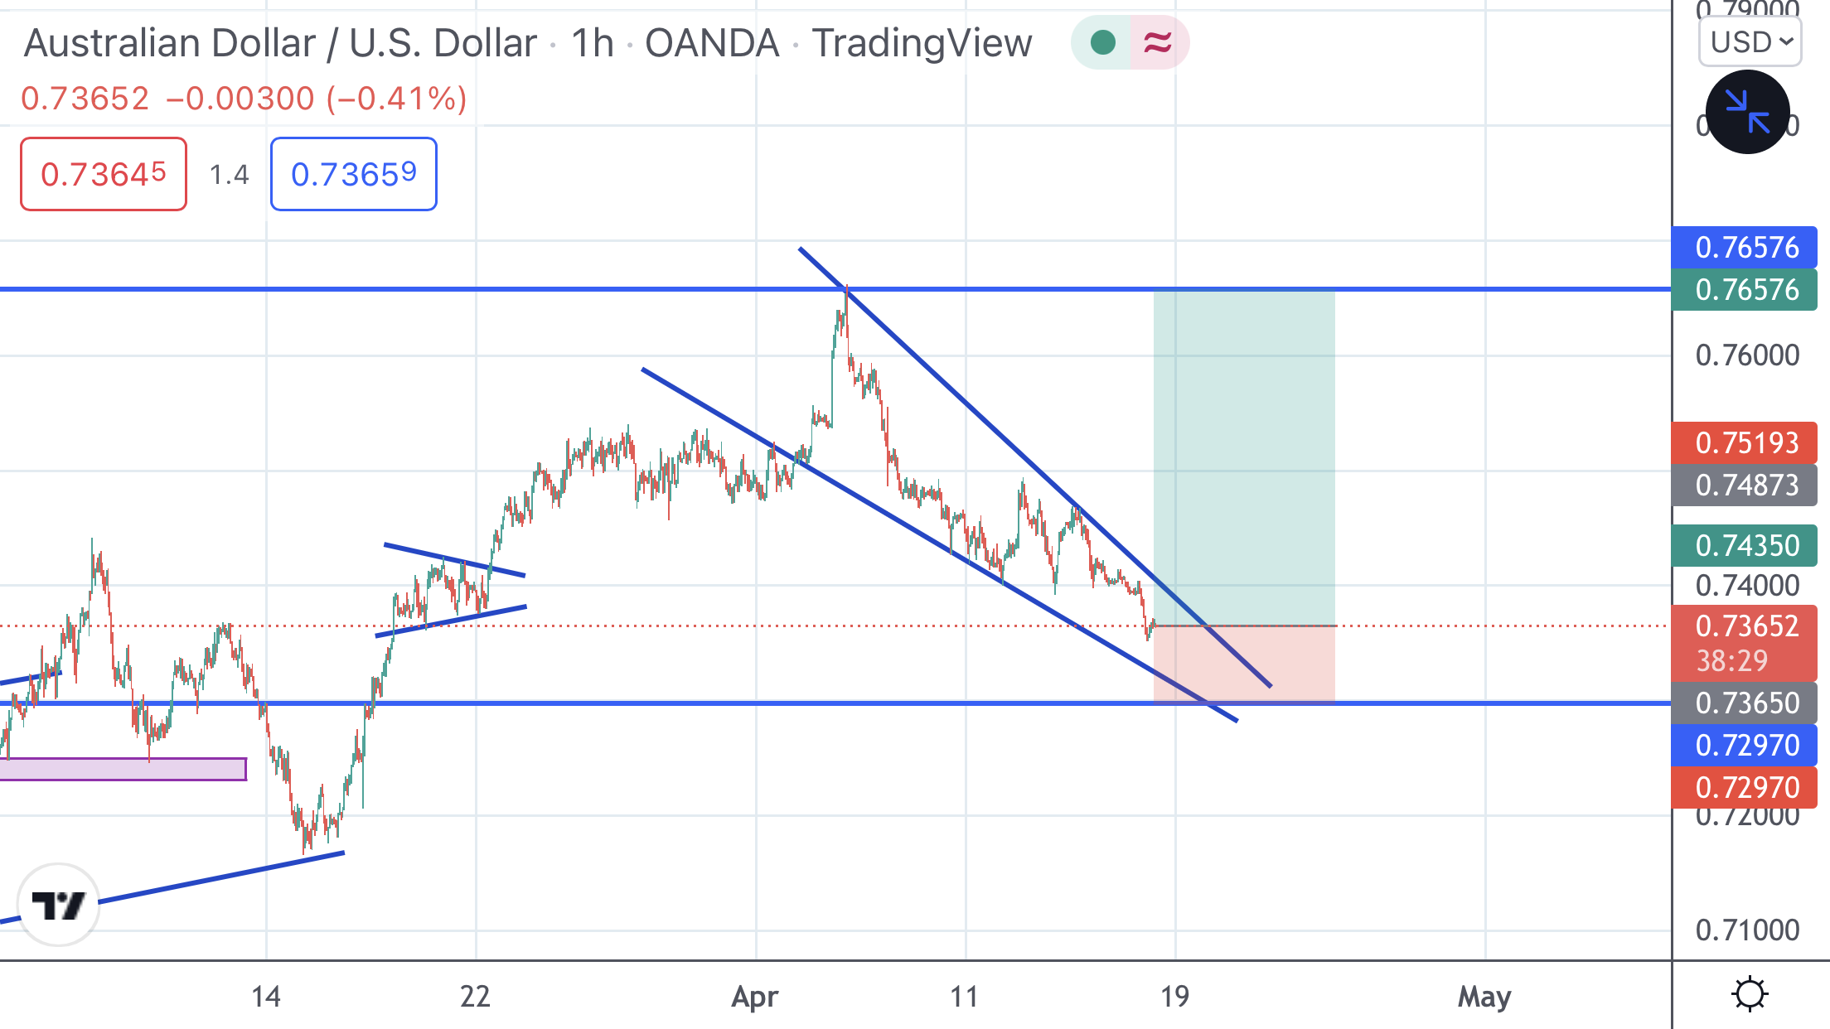Click Australian Dollar / U.S. Dollar title
1830x1029 pixels.
click(280, 43)
